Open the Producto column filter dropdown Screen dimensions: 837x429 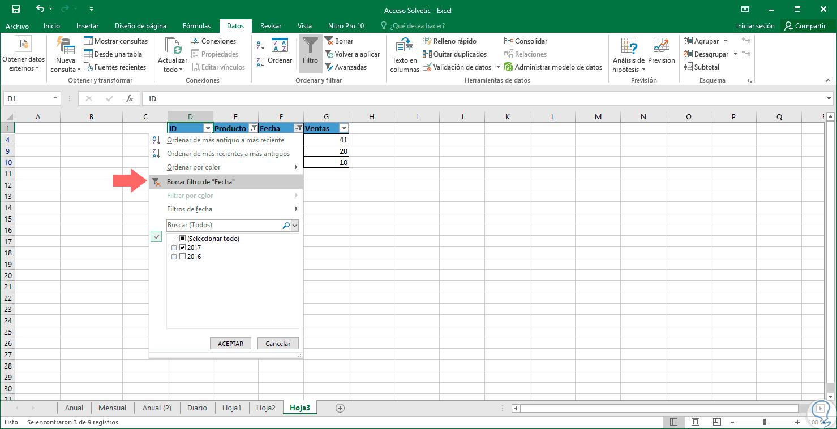[252, 128]
